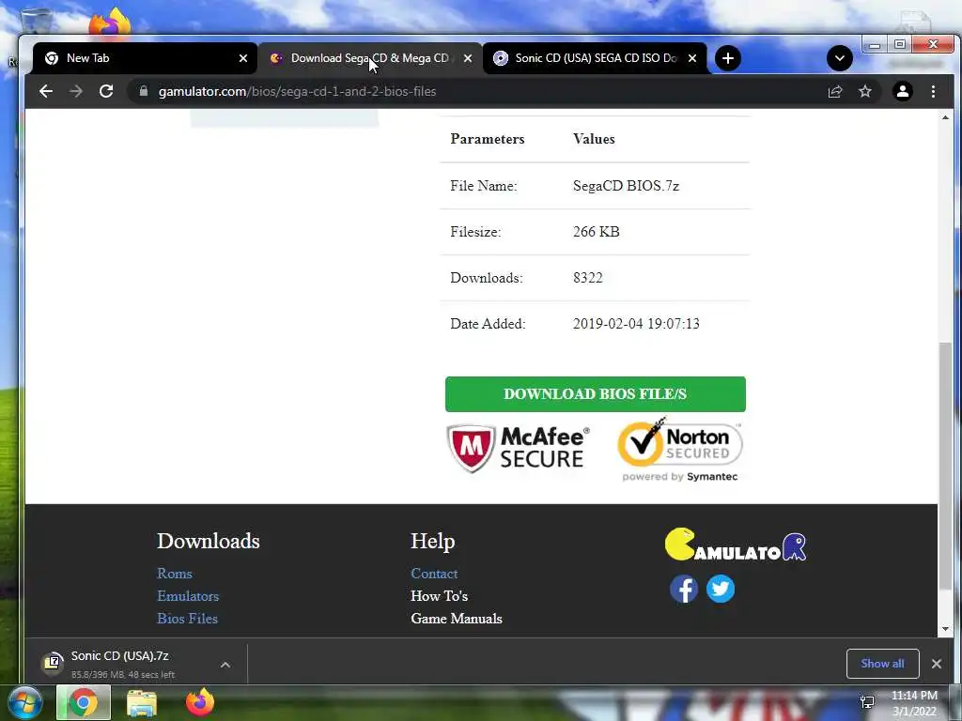Go back to previous page

coord(46,91)
